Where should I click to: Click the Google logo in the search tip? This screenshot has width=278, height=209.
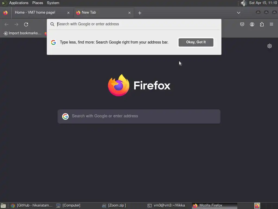point(53,42)
